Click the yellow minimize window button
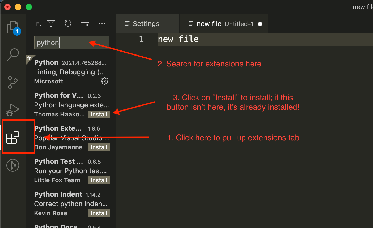Viewport: 373px width, 228px height. click(x=18, y=7)
